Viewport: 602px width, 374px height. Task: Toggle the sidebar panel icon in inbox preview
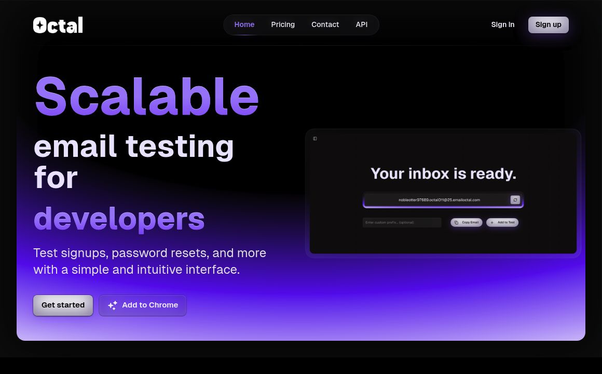point(315,139)
